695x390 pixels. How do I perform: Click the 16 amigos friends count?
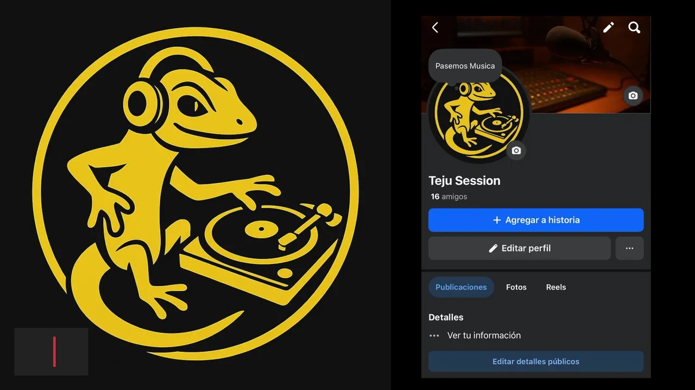pos(449,197)
